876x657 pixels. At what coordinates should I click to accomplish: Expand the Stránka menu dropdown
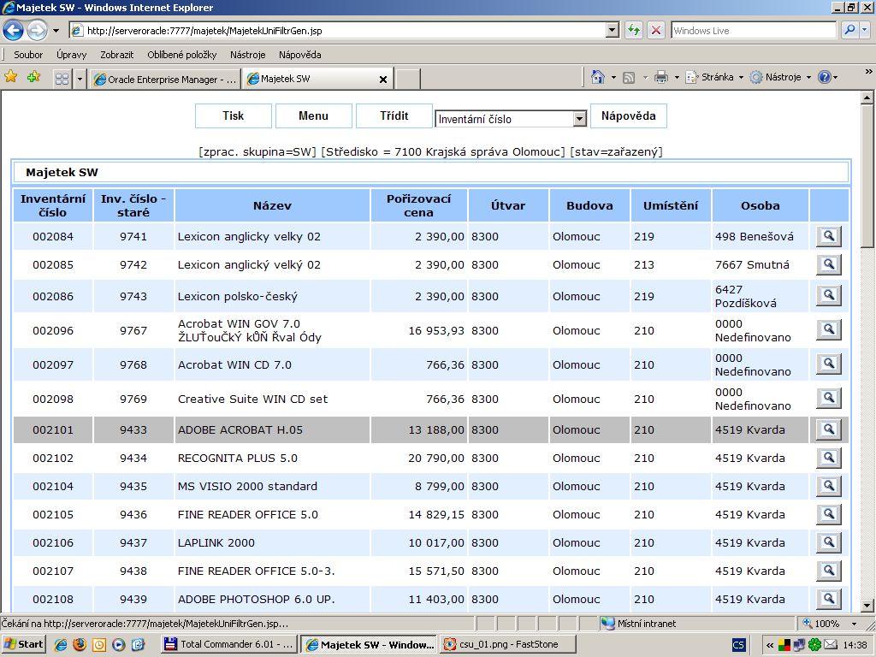click(x=719, y=78)
